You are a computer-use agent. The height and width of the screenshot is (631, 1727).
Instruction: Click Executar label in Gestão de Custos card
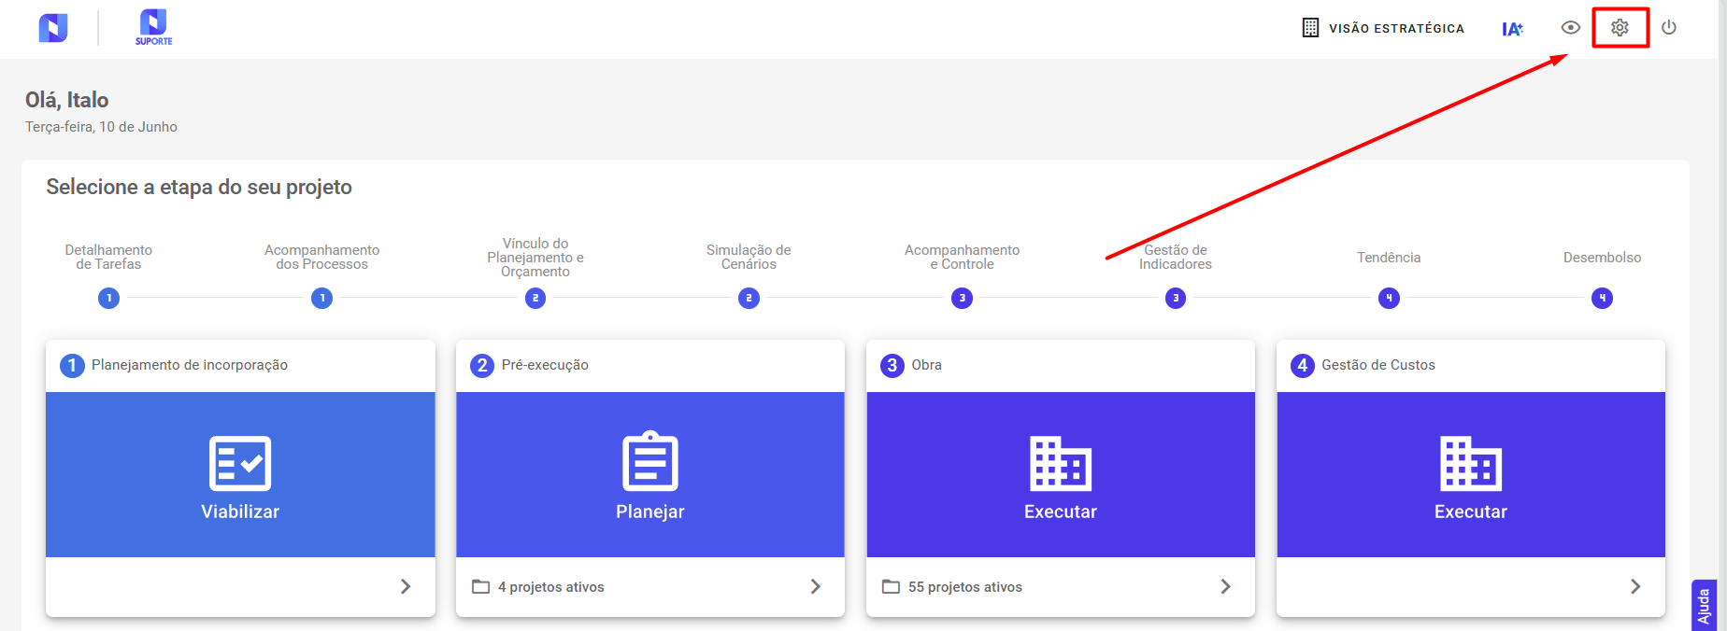pos(1471,512)
